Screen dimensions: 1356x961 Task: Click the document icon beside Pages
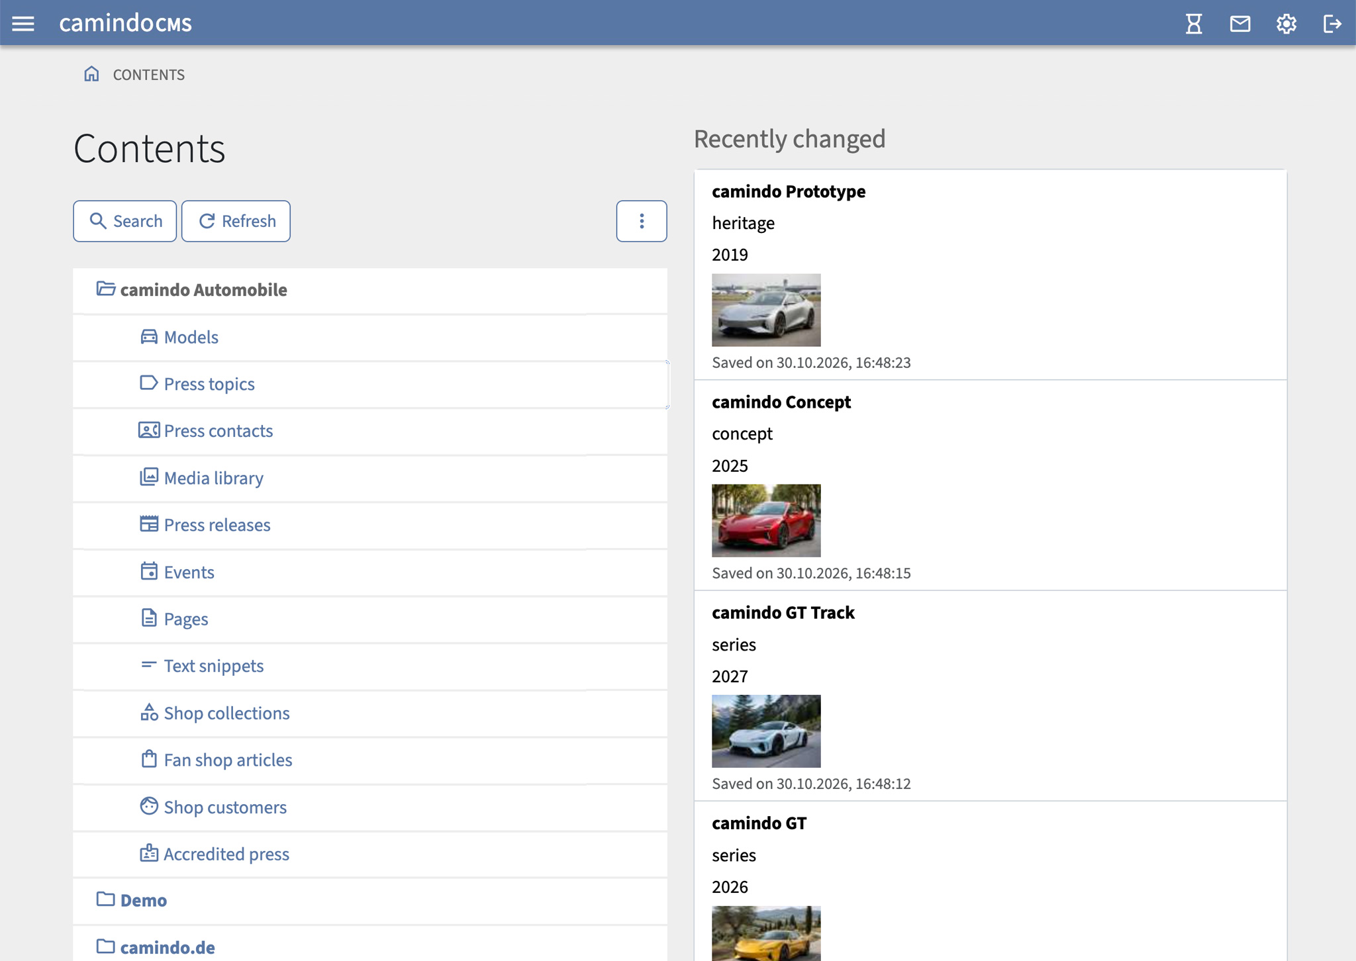pyautogui.click(x=149, y=618)
